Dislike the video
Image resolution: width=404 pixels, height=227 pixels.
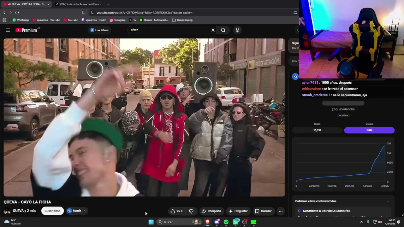(191, 211)
